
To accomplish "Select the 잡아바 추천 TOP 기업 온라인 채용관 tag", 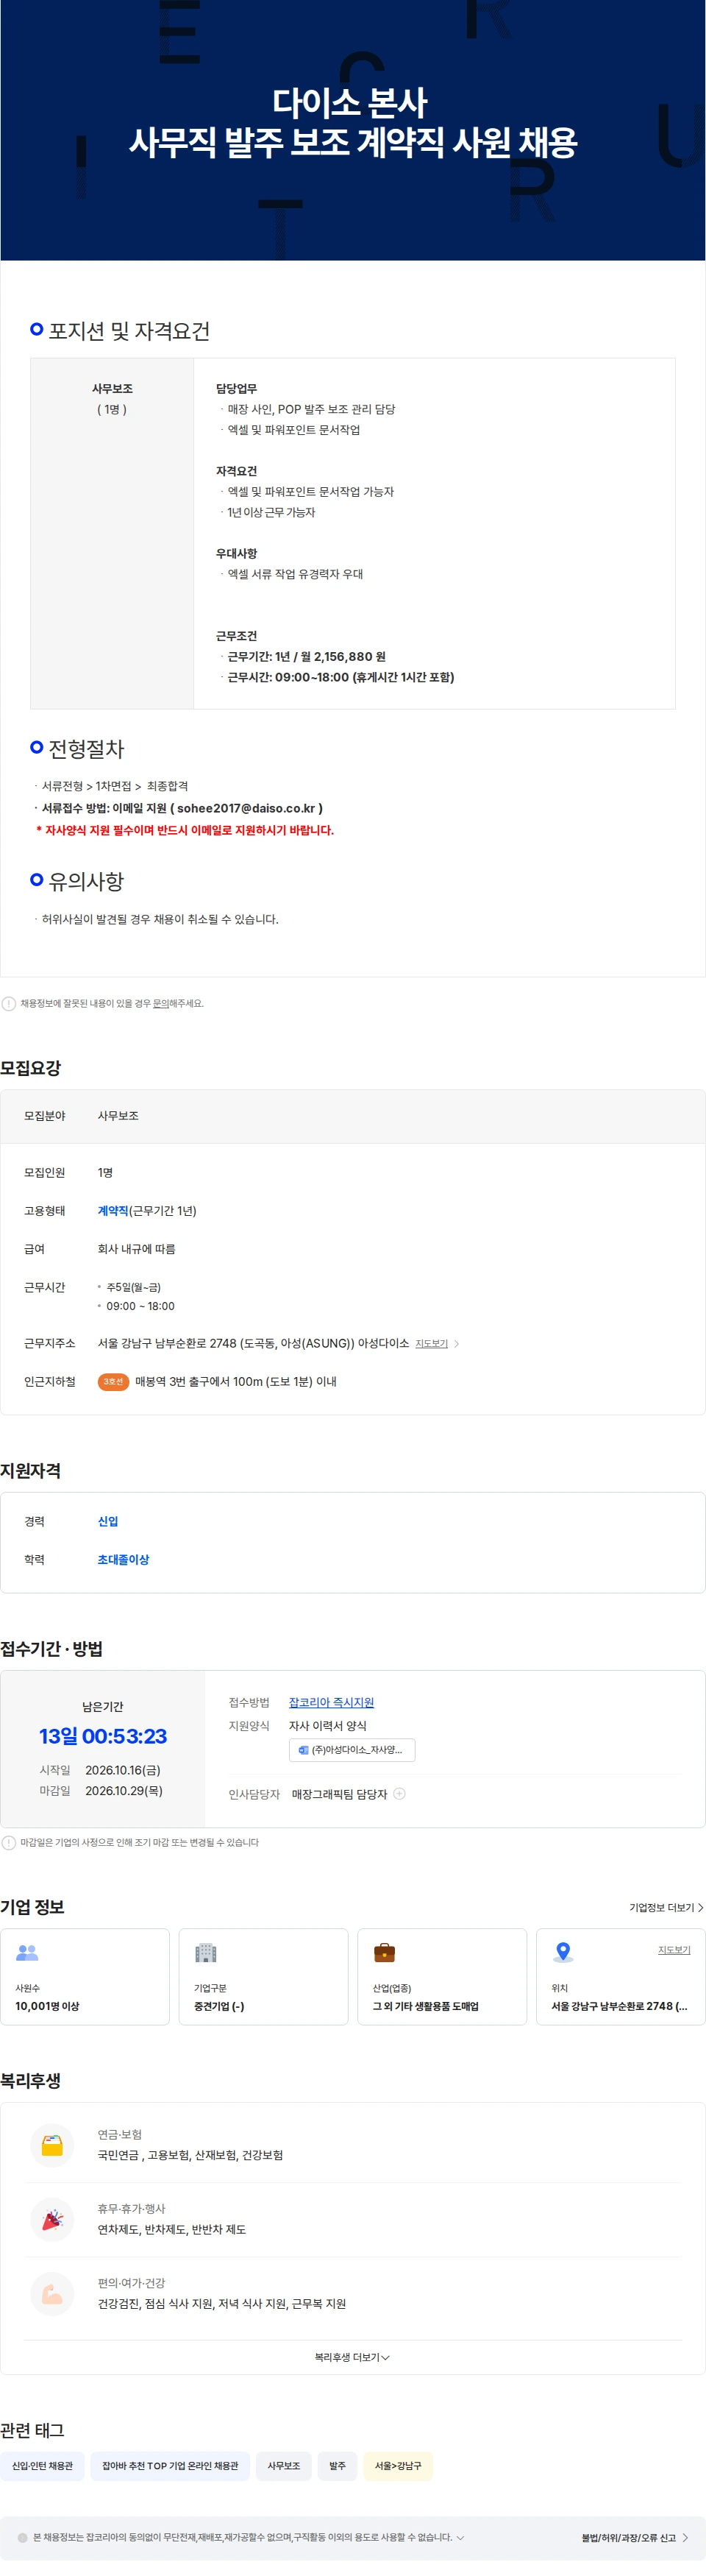I will [x=170, y=2466].
